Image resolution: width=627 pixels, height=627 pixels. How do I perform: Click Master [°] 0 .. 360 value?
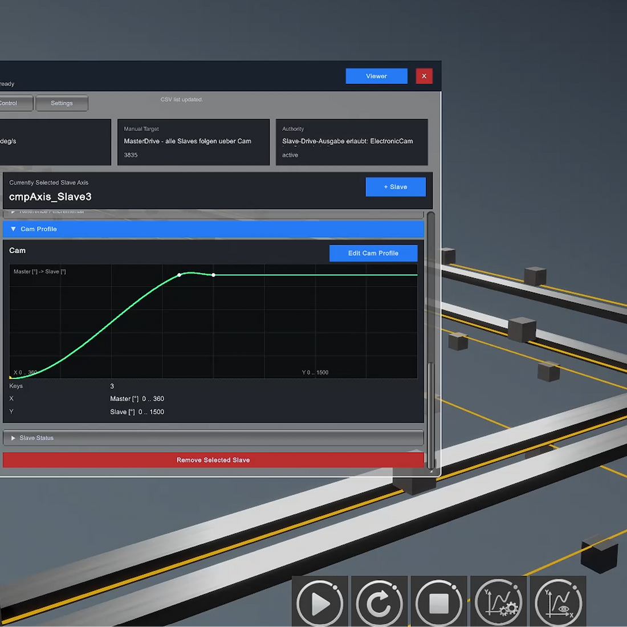coord(137,398)
